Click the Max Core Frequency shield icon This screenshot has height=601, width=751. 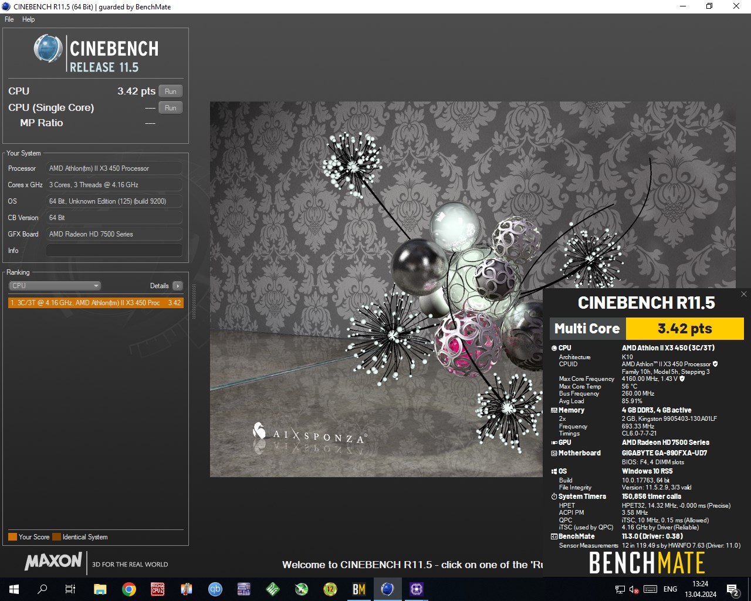682,379
